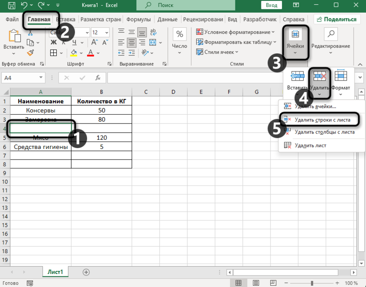Image resolution: width=366 pixels, height=287 pixels.
Task: Align text right
Action: (x=142, y=43)
